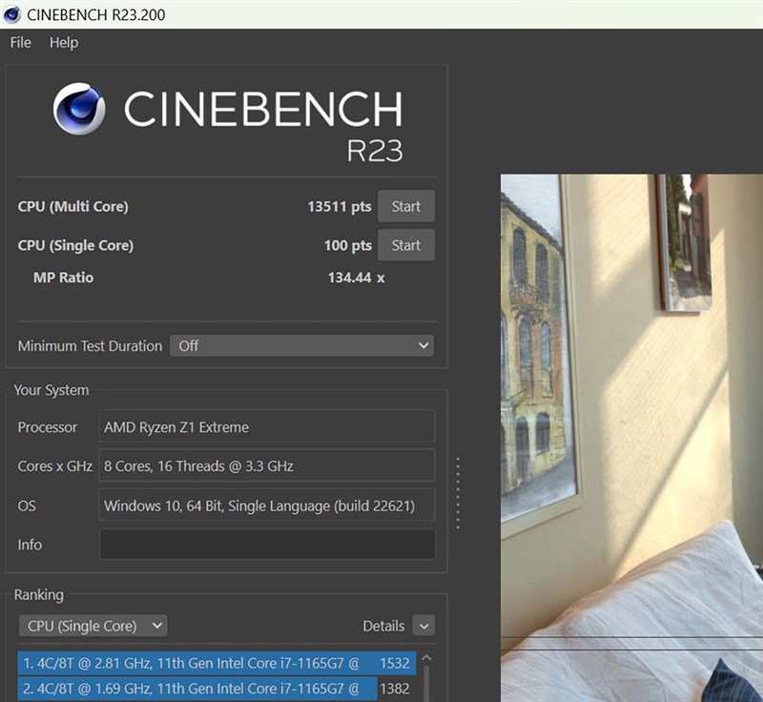Start the CPU (Multi Core) benchmark

click(406, 206)
